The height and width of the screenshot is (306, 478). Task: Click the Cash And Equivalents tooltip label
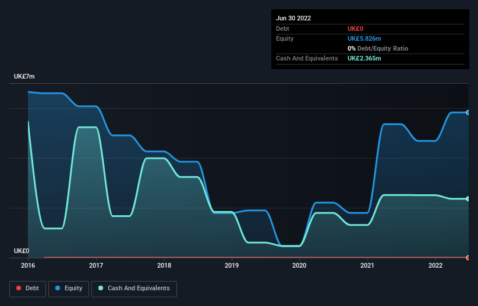click(x=307, y=58)
